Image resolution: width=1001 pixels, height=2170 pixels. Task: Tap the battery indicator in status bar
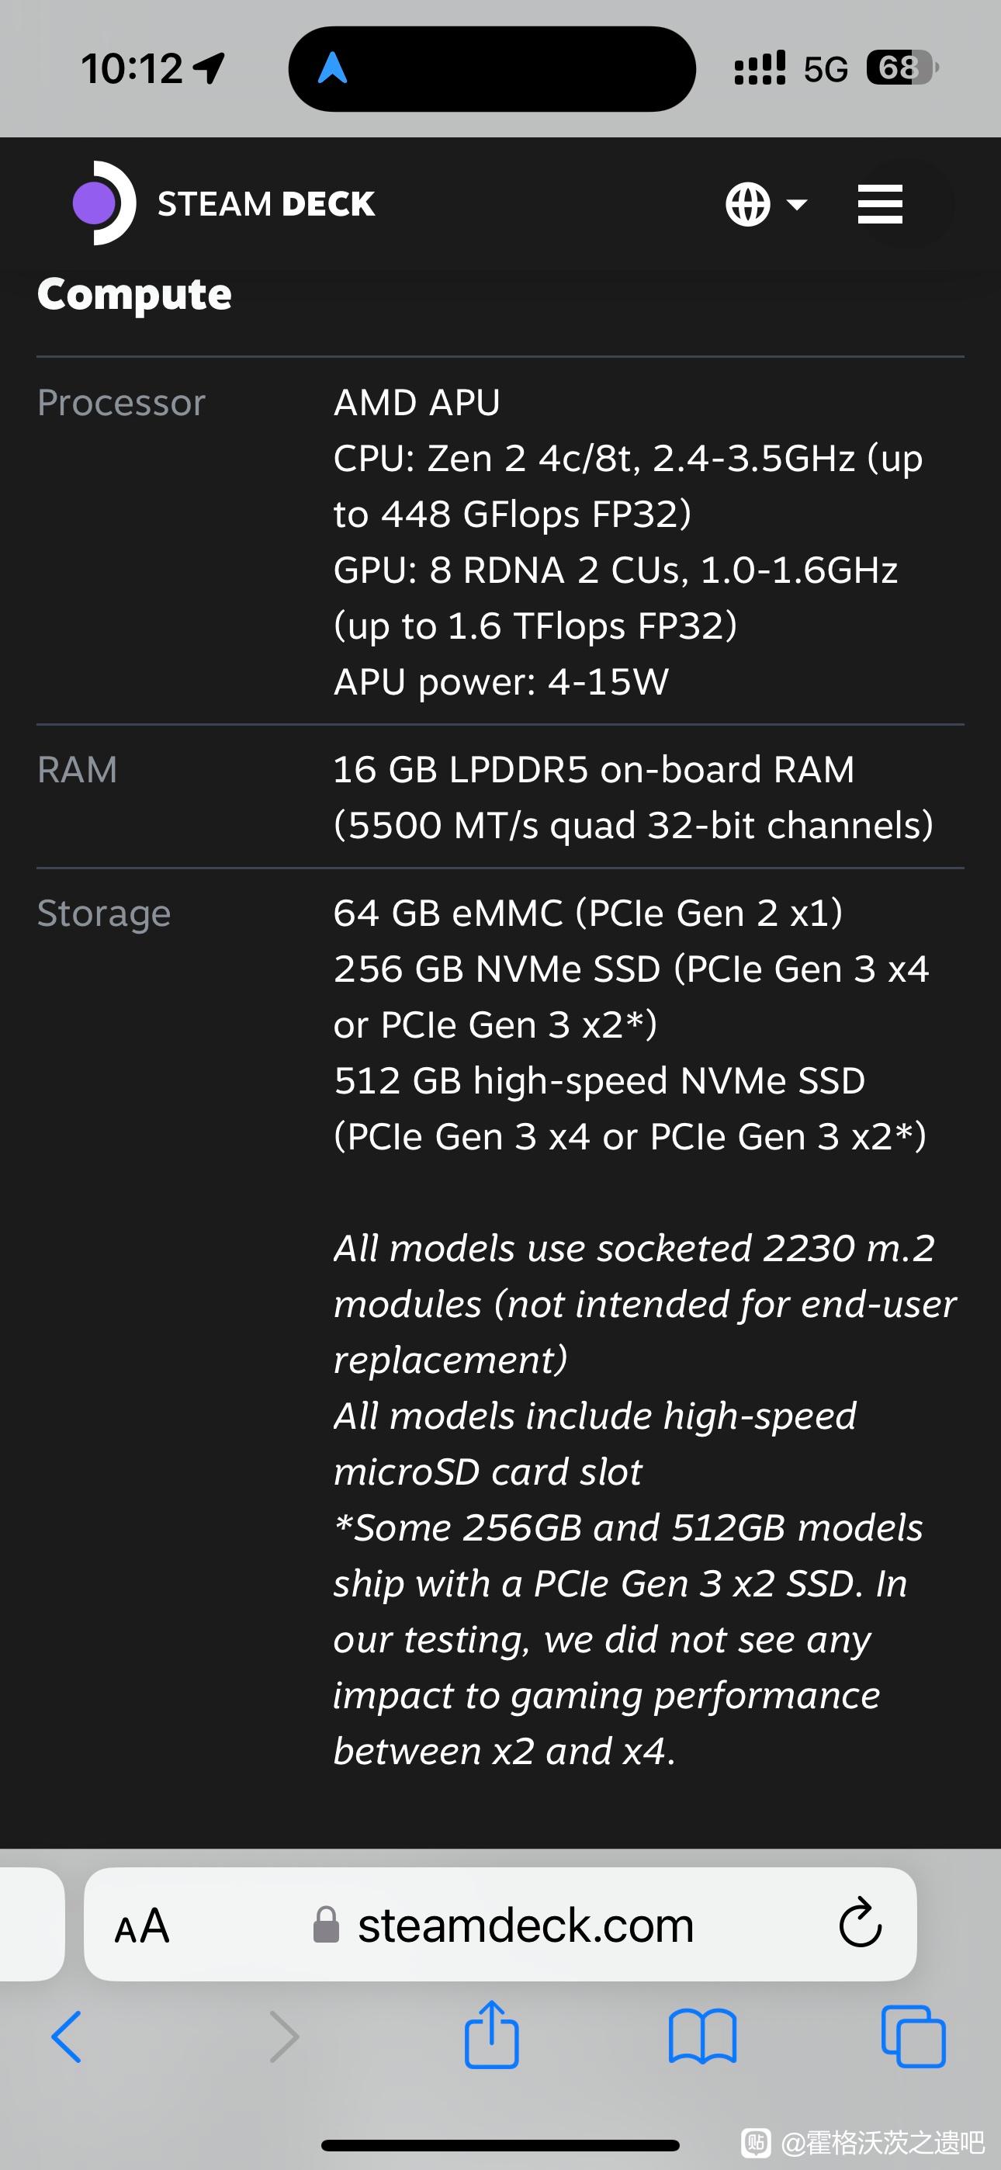(902, 68)
